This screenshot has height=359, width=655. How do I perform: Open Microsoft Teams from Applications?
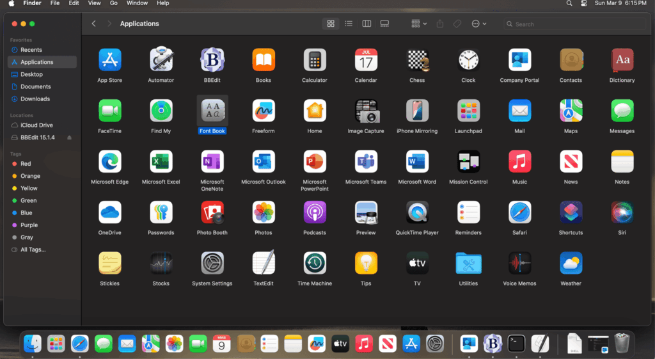[x=366, y=162]
